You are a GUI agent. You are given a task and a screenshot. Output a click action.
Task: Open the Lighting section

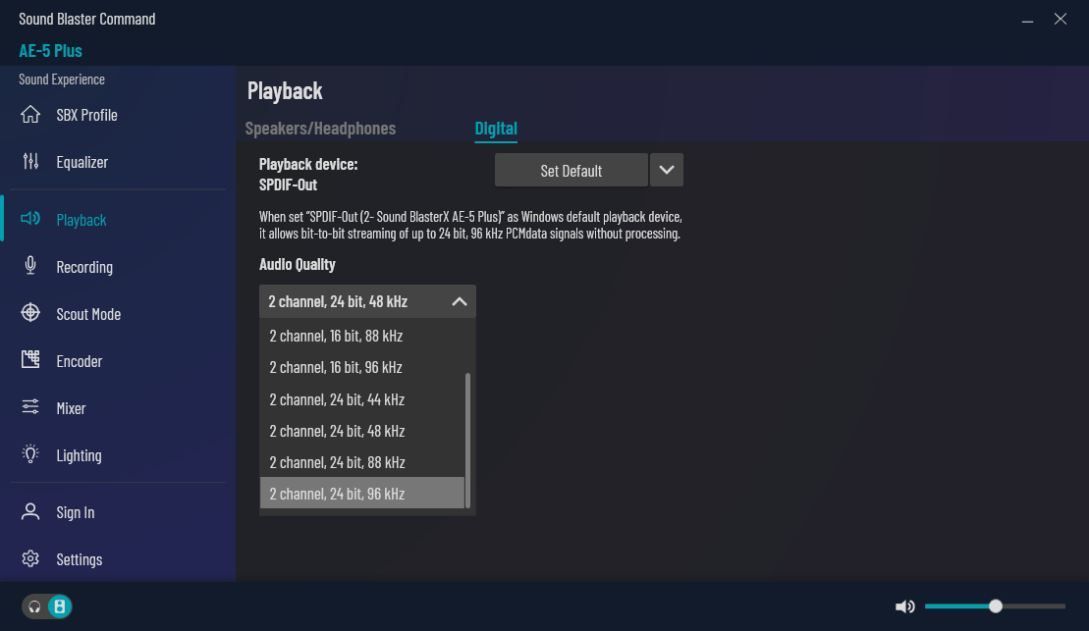[79, 456]
